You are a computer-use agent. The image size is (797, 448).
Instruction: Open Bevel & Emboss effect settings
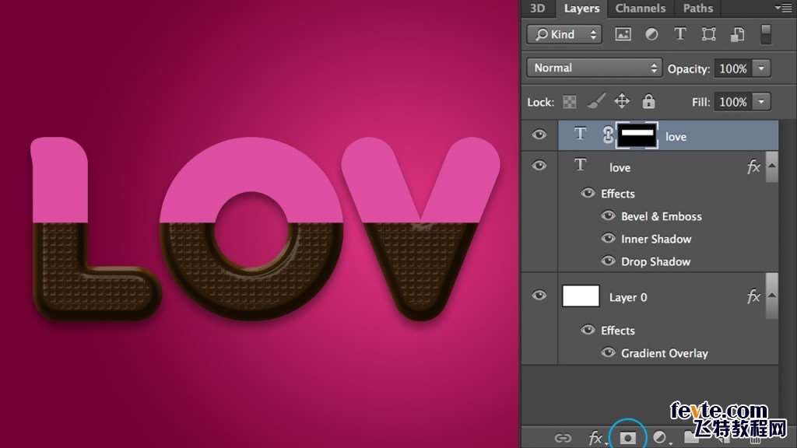coord(662,216)
